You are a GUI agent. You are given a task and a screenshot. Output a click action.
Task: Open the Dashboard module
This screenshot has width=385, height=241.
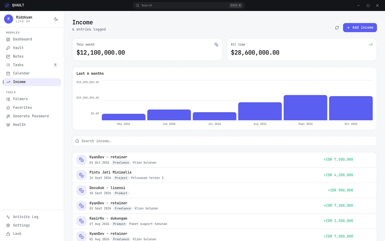(x=32, y=39)
